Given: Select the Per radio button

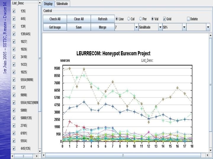Looking at the screenshot, I should point(141,19).
